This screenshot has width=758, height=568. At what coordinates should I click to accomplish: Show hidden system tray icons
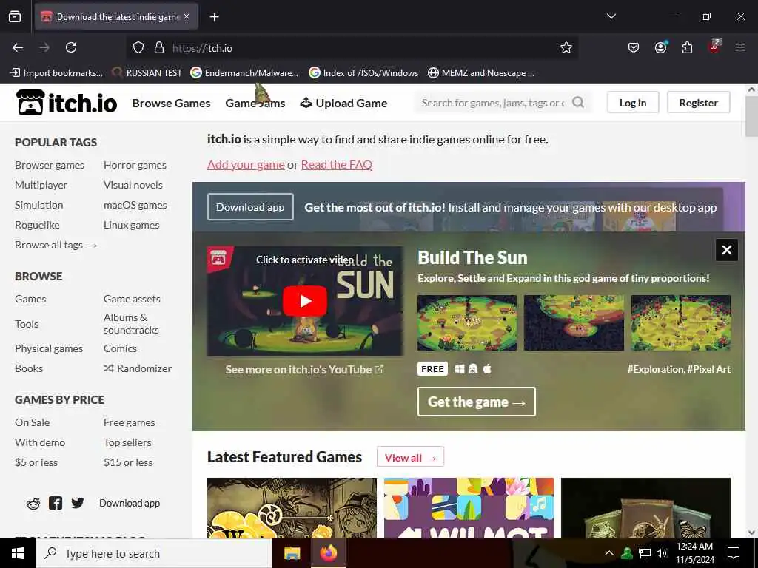click(x=609, y=553)
